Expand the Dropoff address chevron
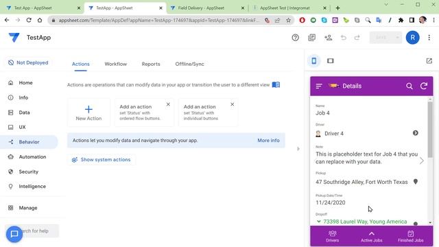This screenshot has width=439, height=247. (x=318, y=221)
